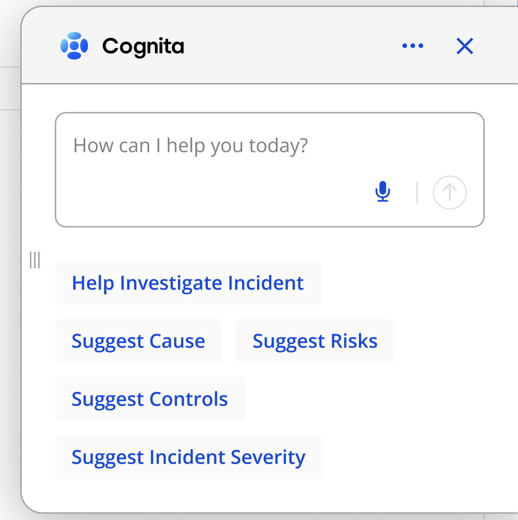Image resolution: width=518 pixels, height=520 pixels.
Task: Grab the panel resize handle on the left edge
Action: [x=35, y=260]
